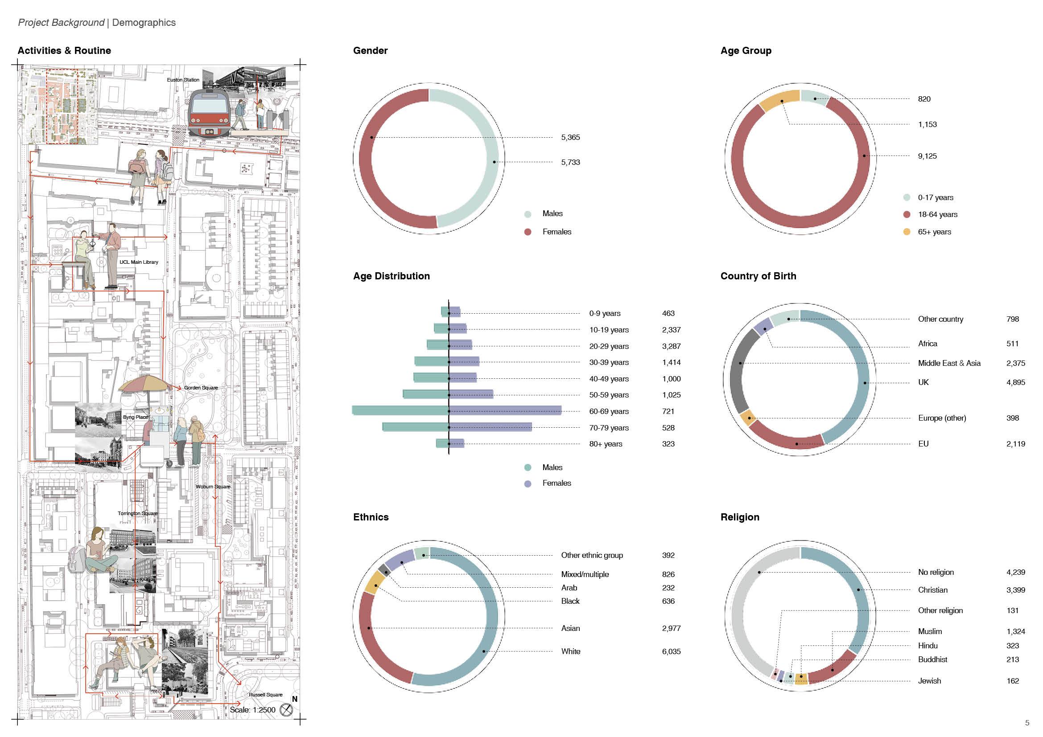Click the UCL Main Library map label
Image resolution: width=1043 pixels, height=737 pixels.
click(x=139, y=262)
